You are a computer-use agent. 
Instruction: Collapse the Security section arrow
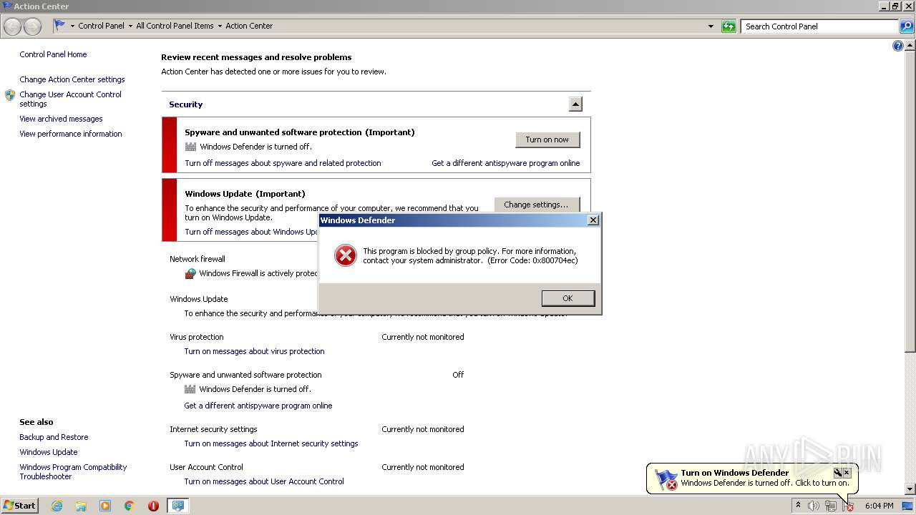[575, 104]
